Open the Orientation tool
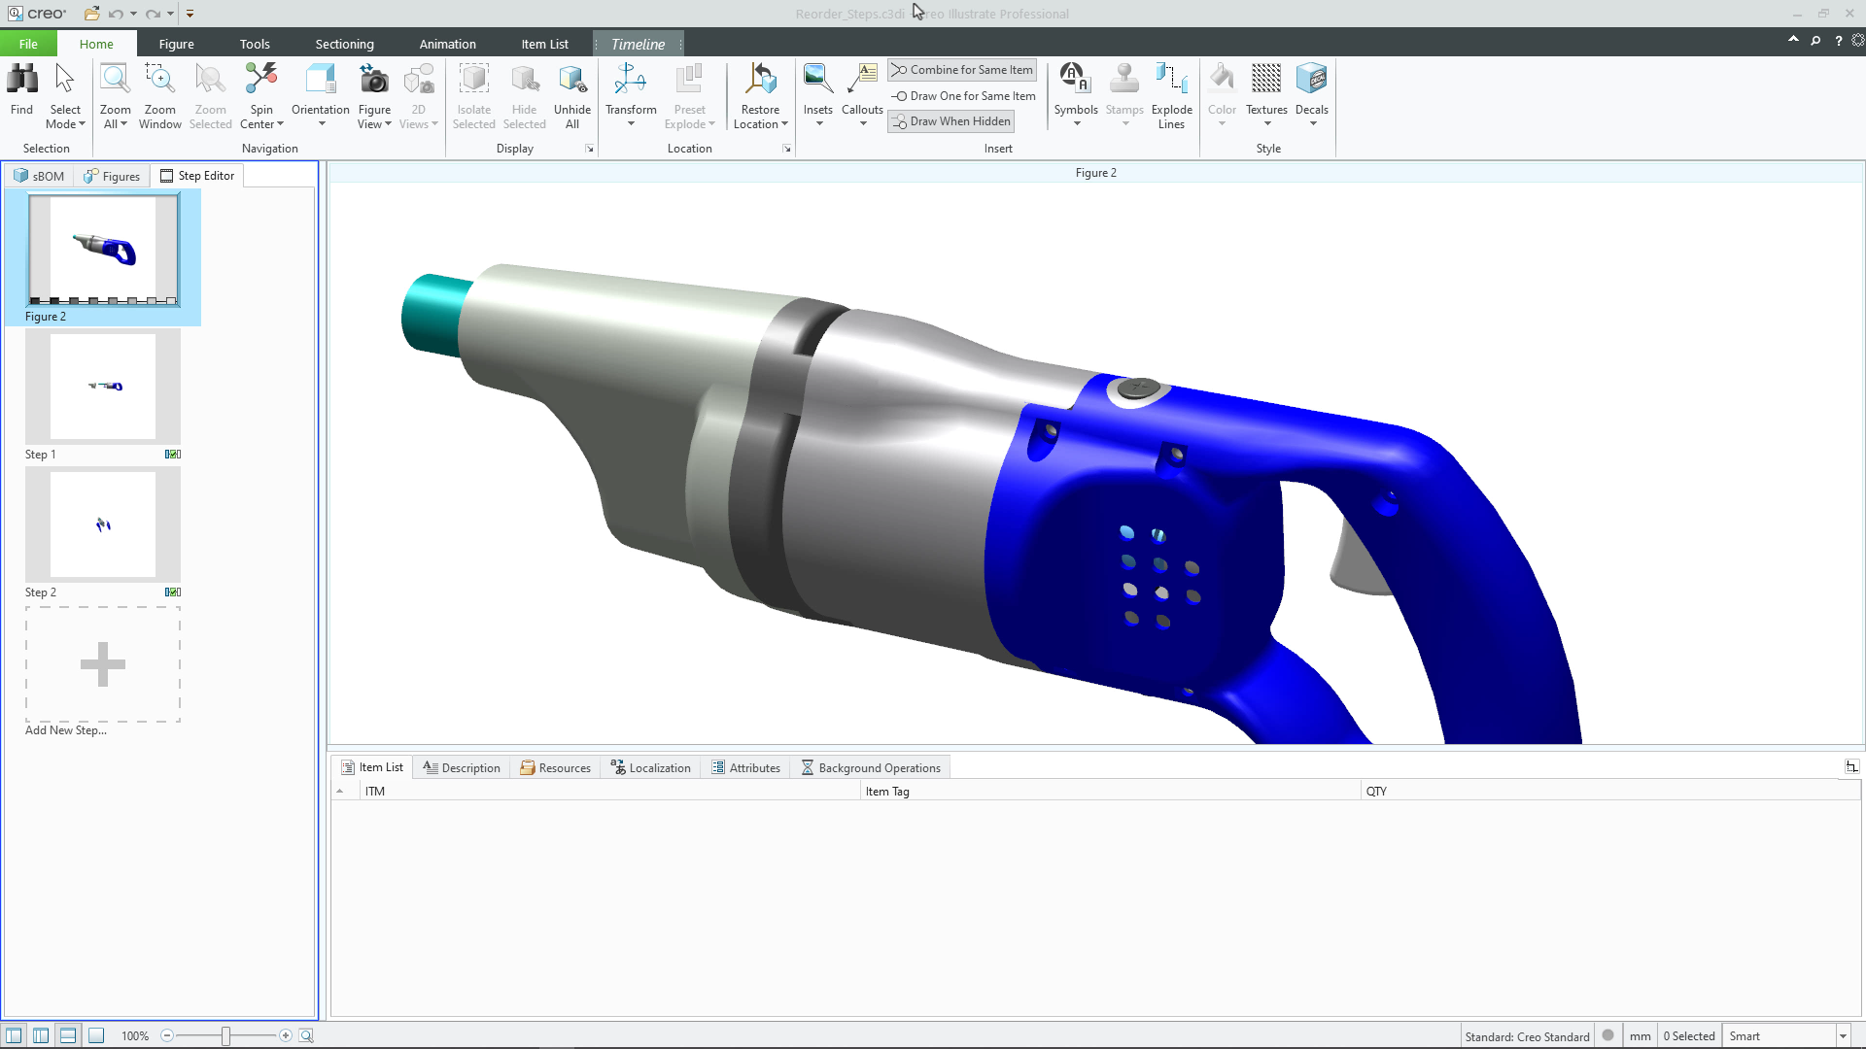Screen dimensions: 1866x1049 coord(320,95)
